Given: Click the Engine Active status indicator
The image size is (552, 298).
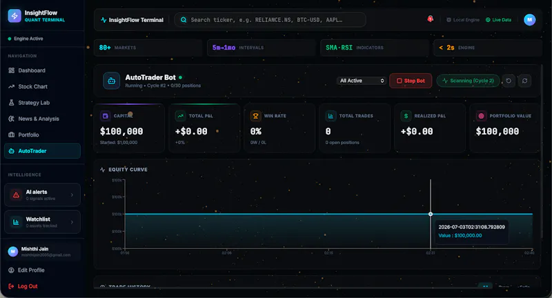Looking at the screenshot, I should tap(26, 39).
